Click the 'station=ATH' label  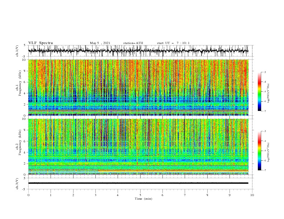pos(133,43)
